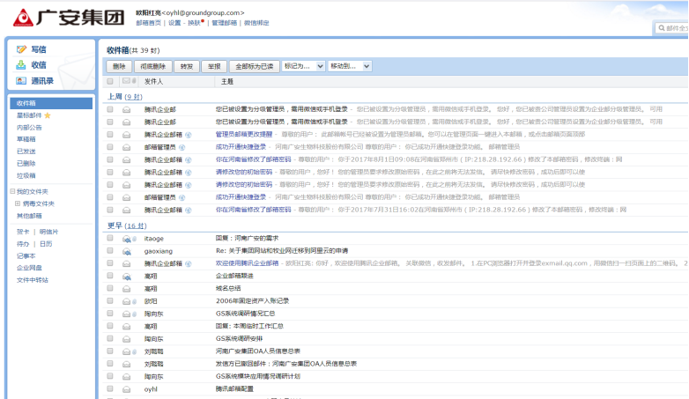This screenshot has height=399, width=689.
Task: Click the paperclip icon in the itaoge row
Action: (135, 239)
